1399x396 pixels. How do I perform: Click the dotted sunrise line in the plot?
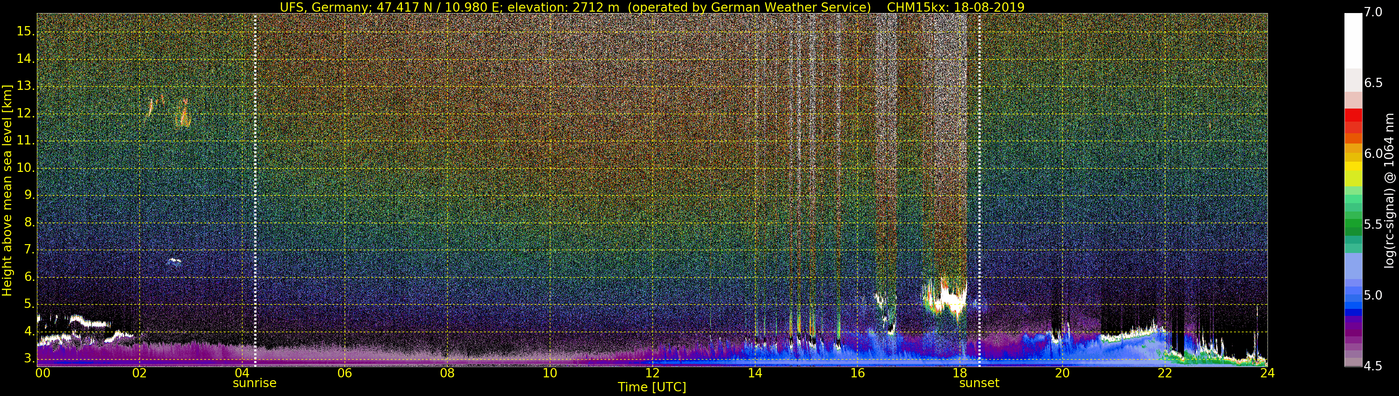click(x=255, y=190)
